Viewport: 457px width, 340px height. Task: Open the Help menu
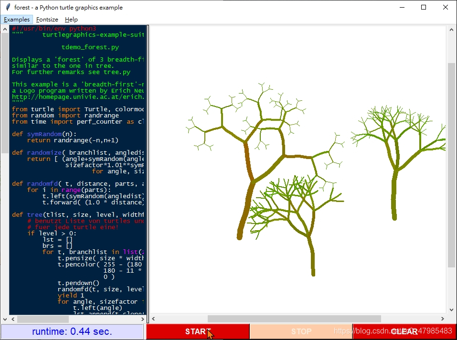pyautogui.click(x=71, y=19)
